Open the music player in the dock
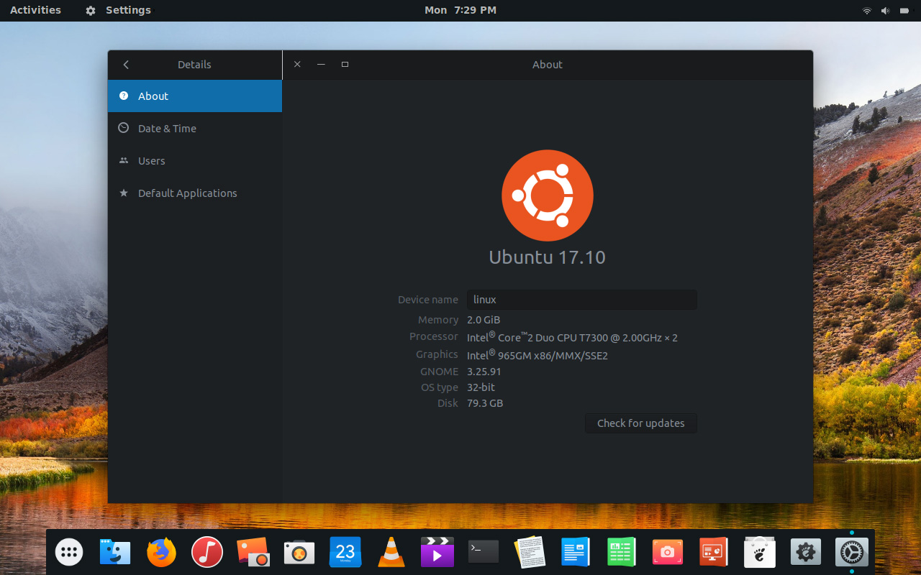Image resolution: width=921 pixels, height=575 pixels. (207, 552)
